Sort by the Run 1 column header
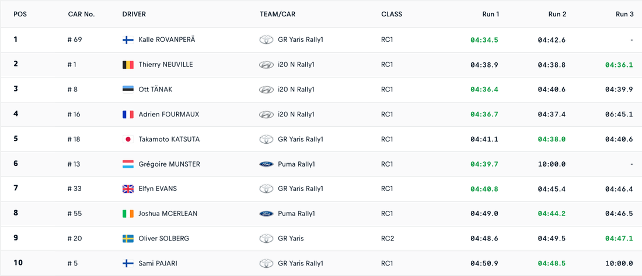Viewport: 642px width, 276px height. pos(490,14)
